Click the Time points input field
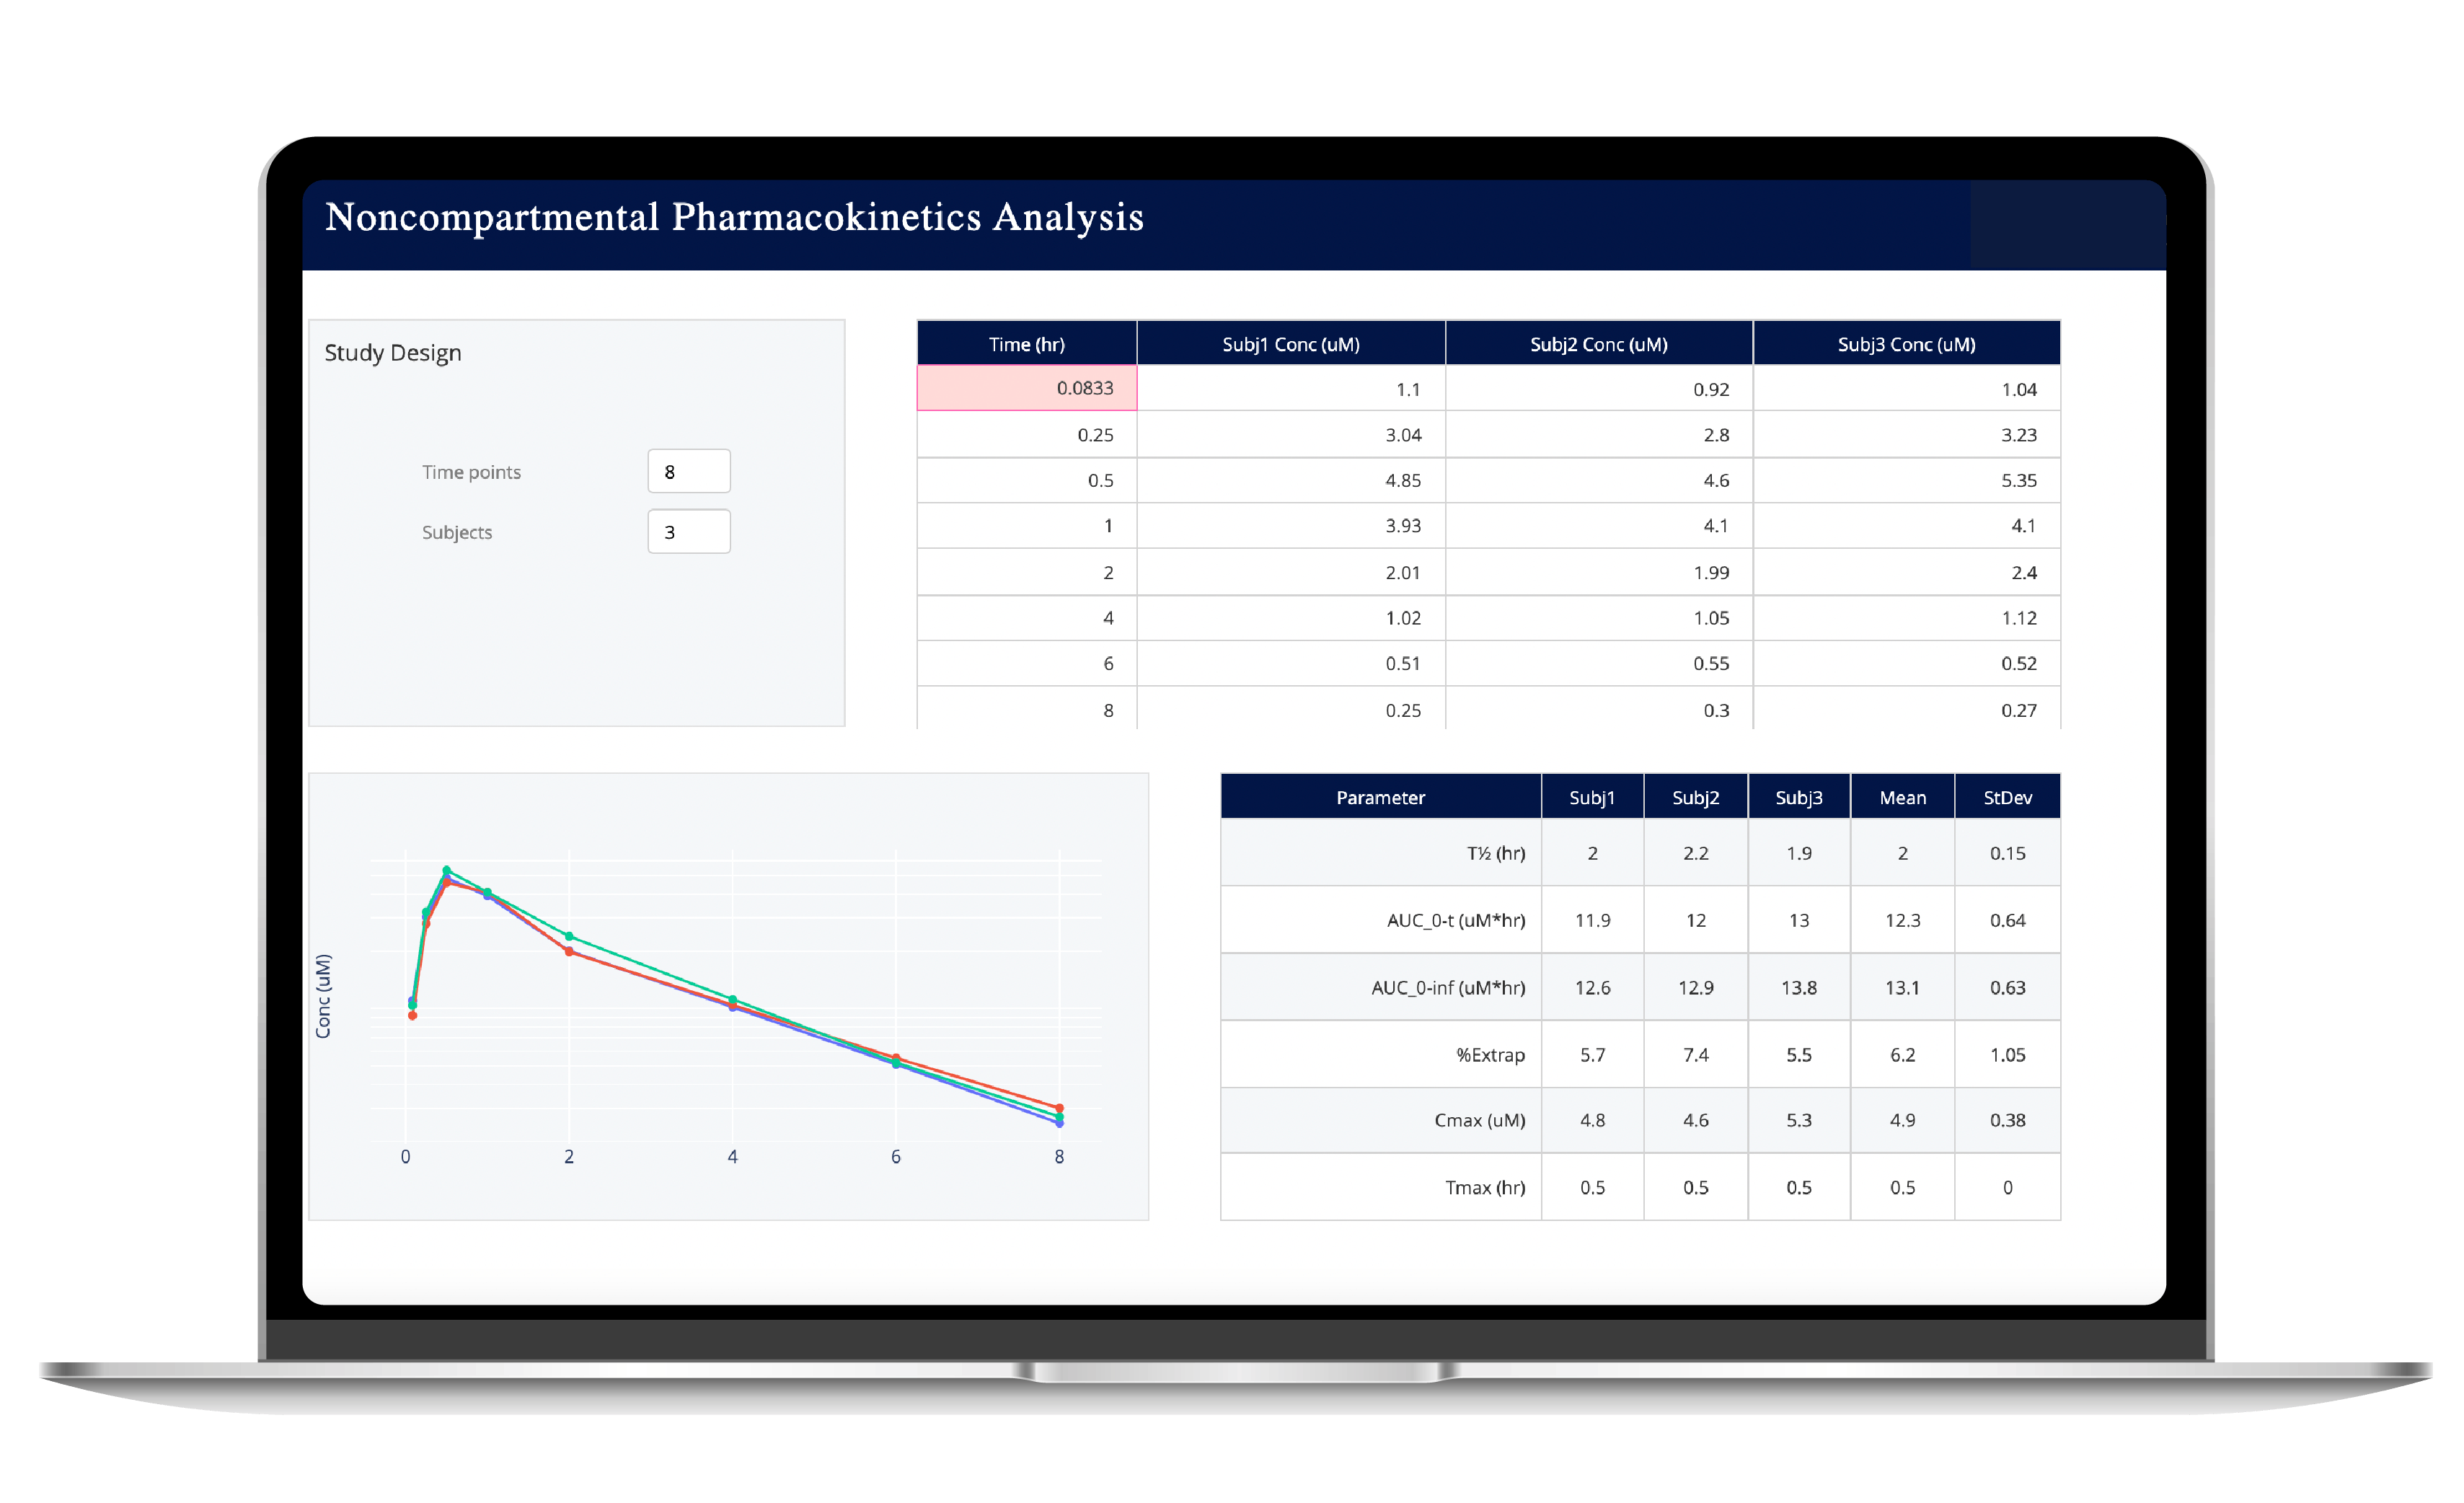The height and width of the screenshot is (1503, 2464). (x=689, y=470)
